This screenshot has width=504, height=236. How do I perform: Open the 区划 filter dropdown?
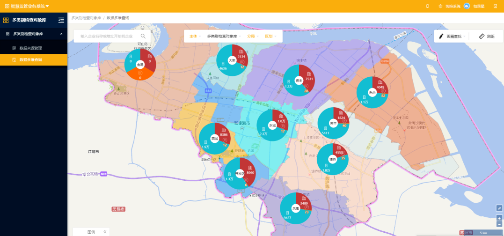[270, 37]
